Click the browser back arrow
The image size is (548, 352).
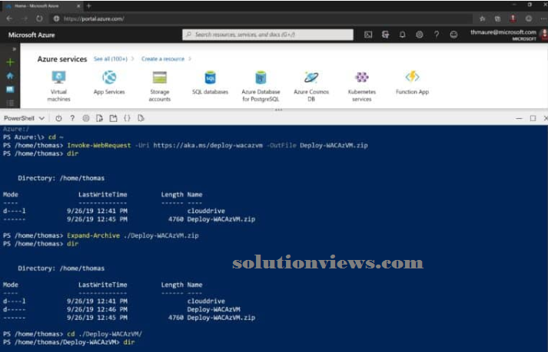point(9,18)
